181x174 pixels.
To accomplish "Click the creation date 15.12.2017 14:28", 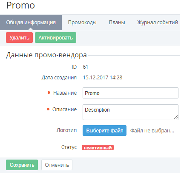I will pos(103,78).
